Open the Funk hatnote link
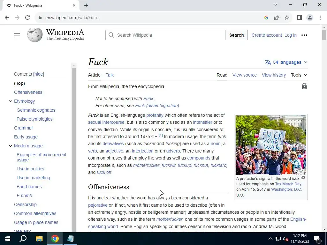Screen dimensions: 327x245 click(x=148, y=99)
